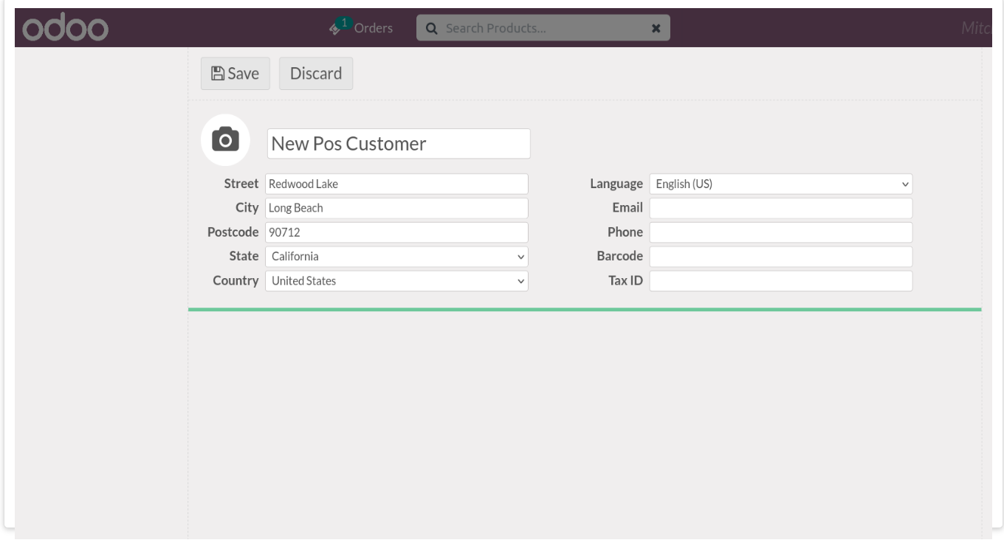Save the new customer record
Image resolution: width=1004 pixels, height=540 pixels.
tap(235, 74)
